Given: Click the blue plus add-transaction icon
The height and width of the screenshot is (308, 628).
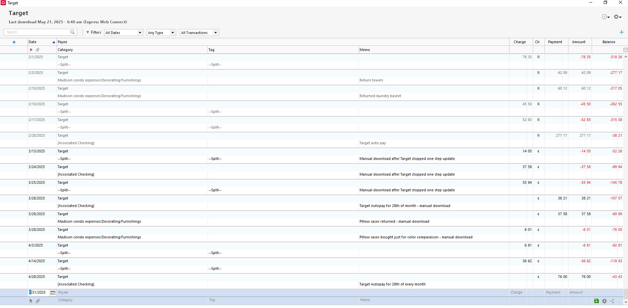Looking at the screenshot, I should tap(621, 32).
